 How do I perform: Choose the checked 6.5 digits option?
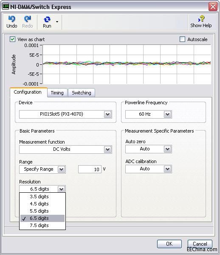tap(42, 218)
